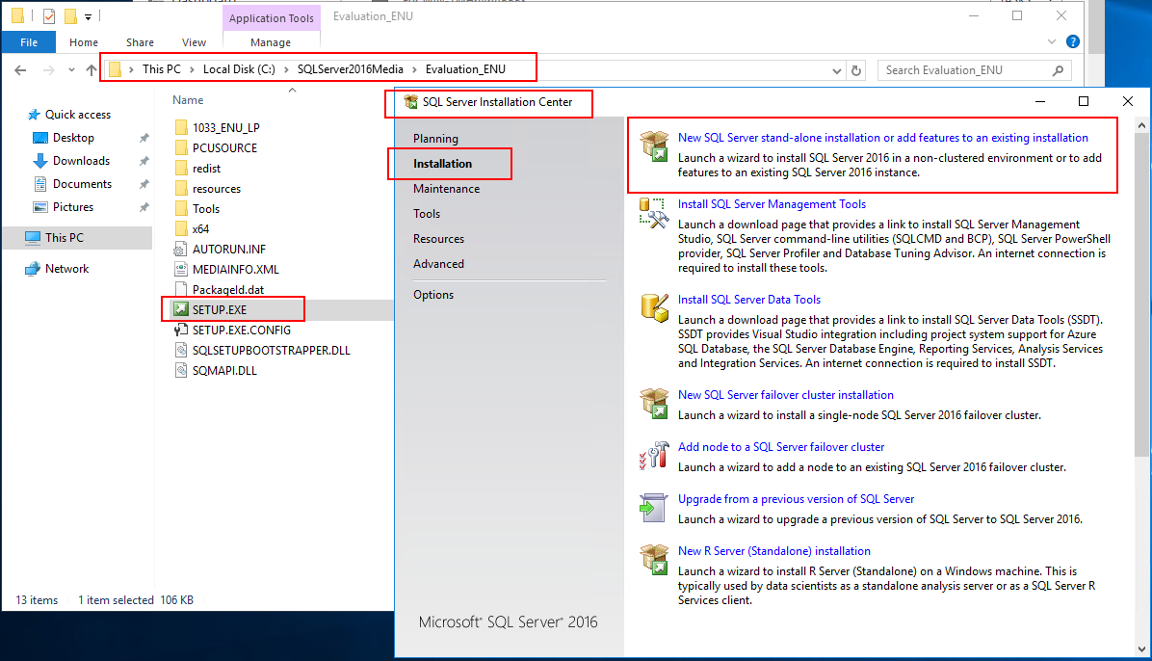Select the Options category
The height and width of the screenshot is (661, 1152).
point(433,294)
